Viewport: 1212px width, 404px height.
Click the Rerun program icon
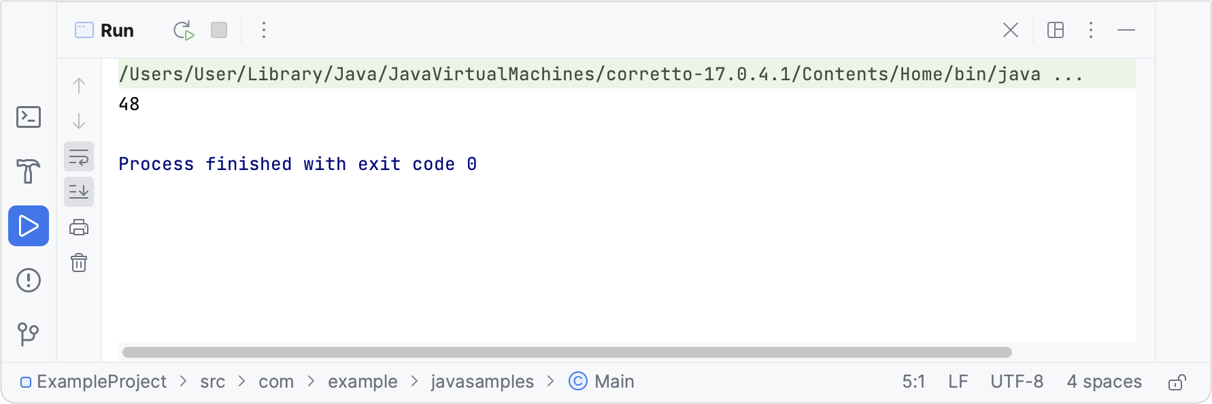[184, 31]
